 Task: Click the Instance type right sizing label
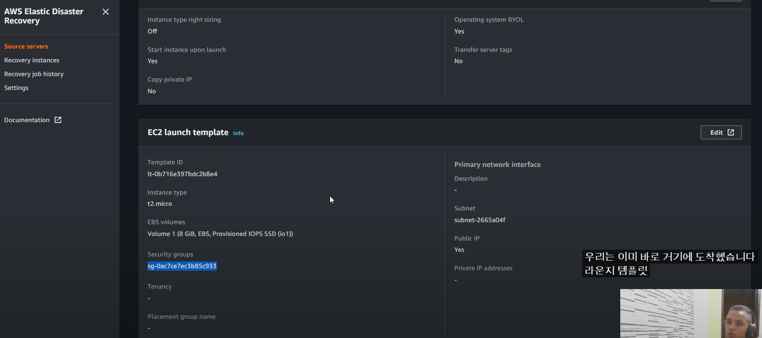coord(184,20)
